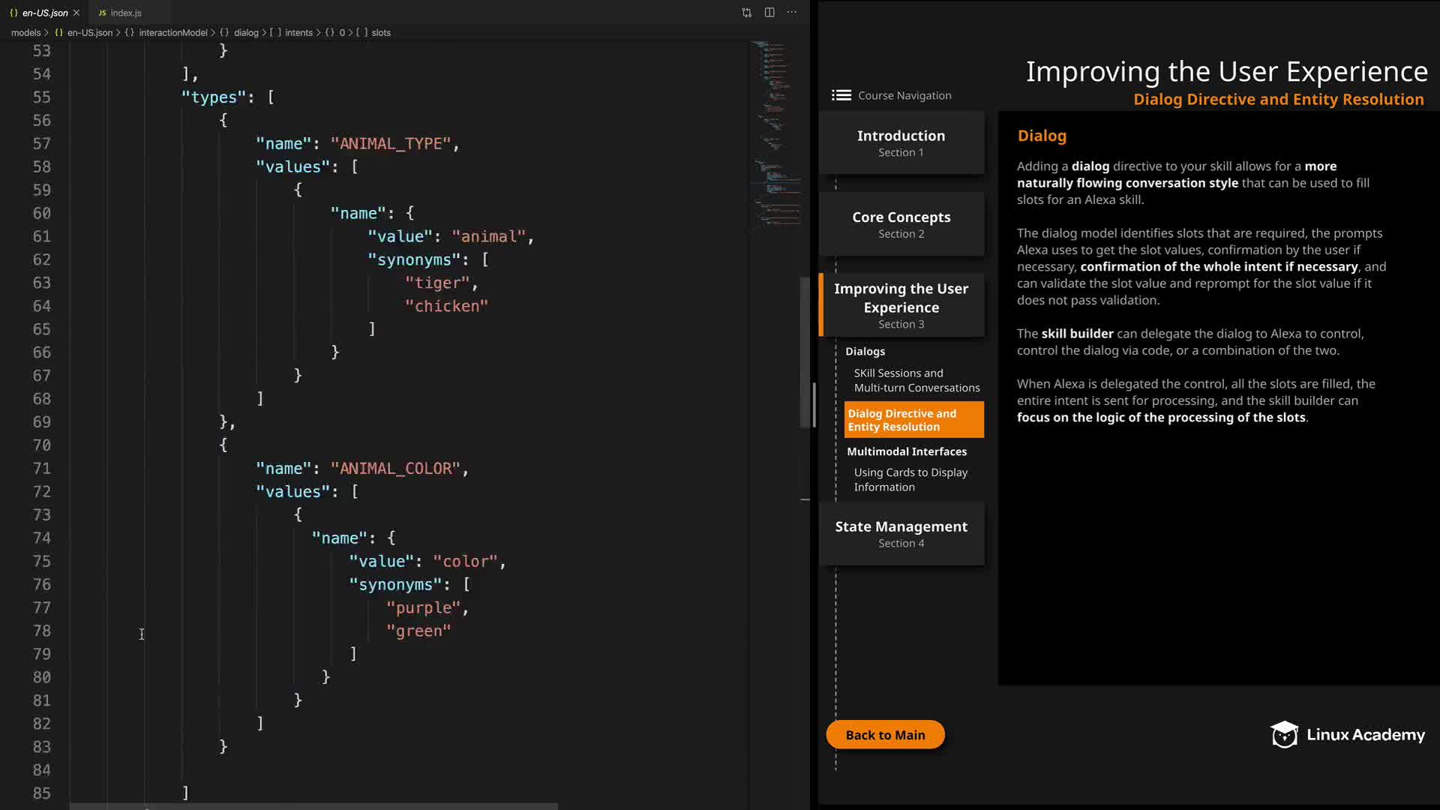The image size is (1440, 810).
Task: Select Using Cards to Display Information
Action: click(910, 479)
